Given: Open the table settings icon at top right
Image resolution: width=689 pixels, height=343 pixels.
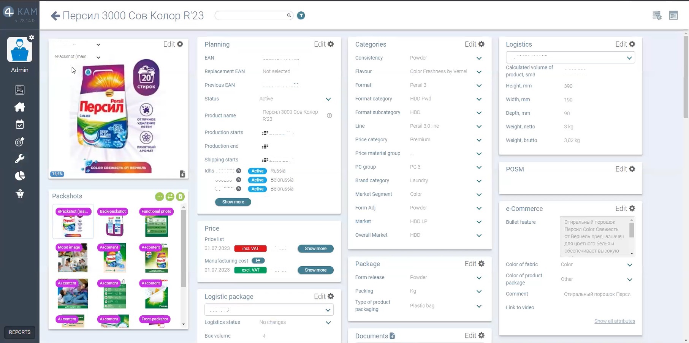Looking at the screenshot, I should click(657, 16).
